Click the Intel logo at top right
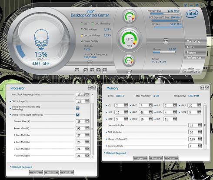Viewport: 213px width, 180px height. click(192, 14)
